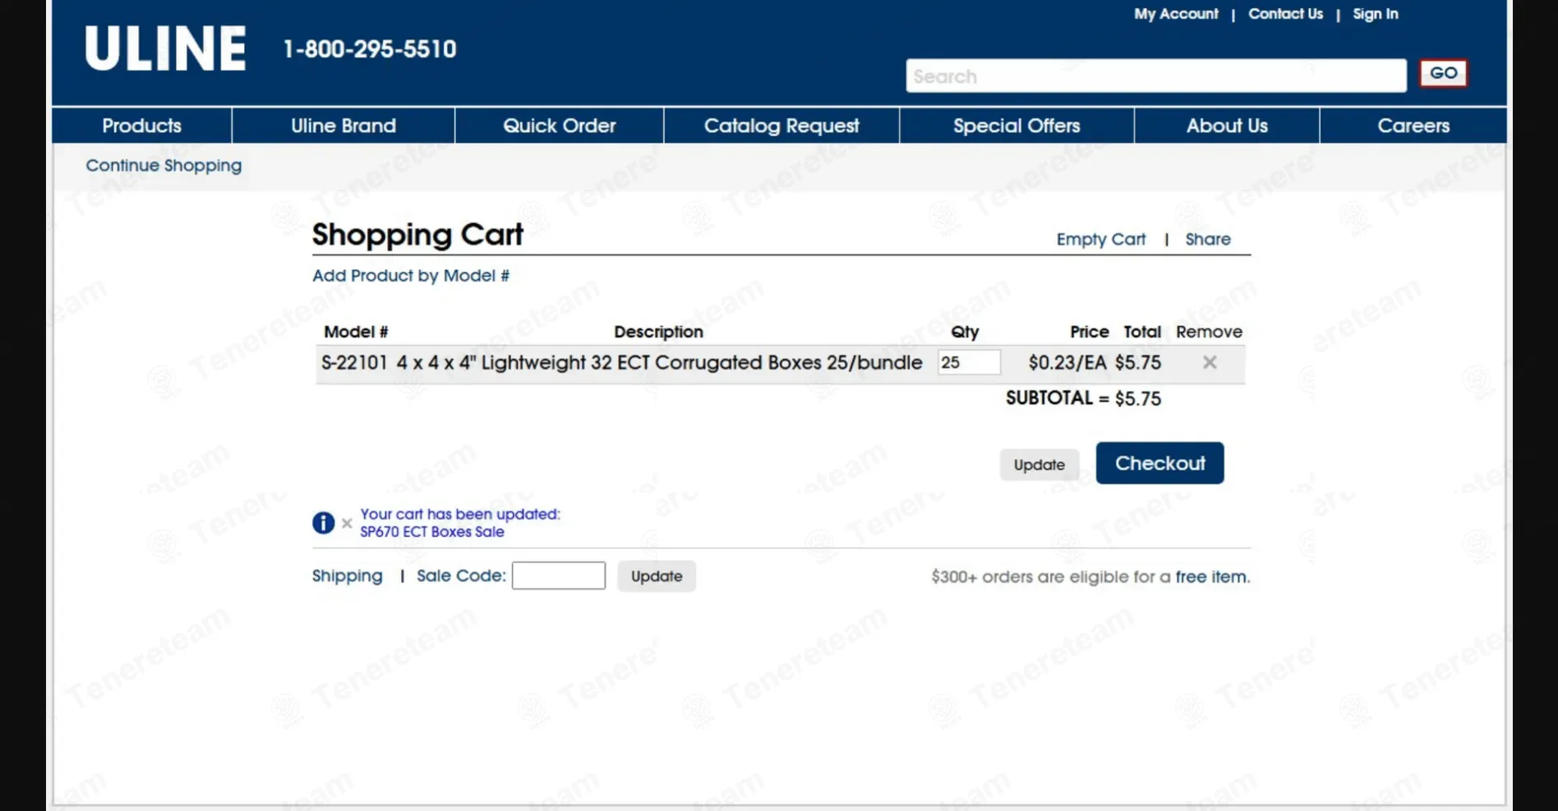Viewport: 1558px width, 811px height.
Task: Open the free item link
Action: click(1210, 577)
